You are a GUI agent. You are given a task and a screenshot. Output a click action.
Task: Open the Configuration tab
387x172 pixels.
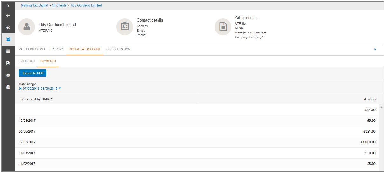pyautogui.click(x=118, y=49)
